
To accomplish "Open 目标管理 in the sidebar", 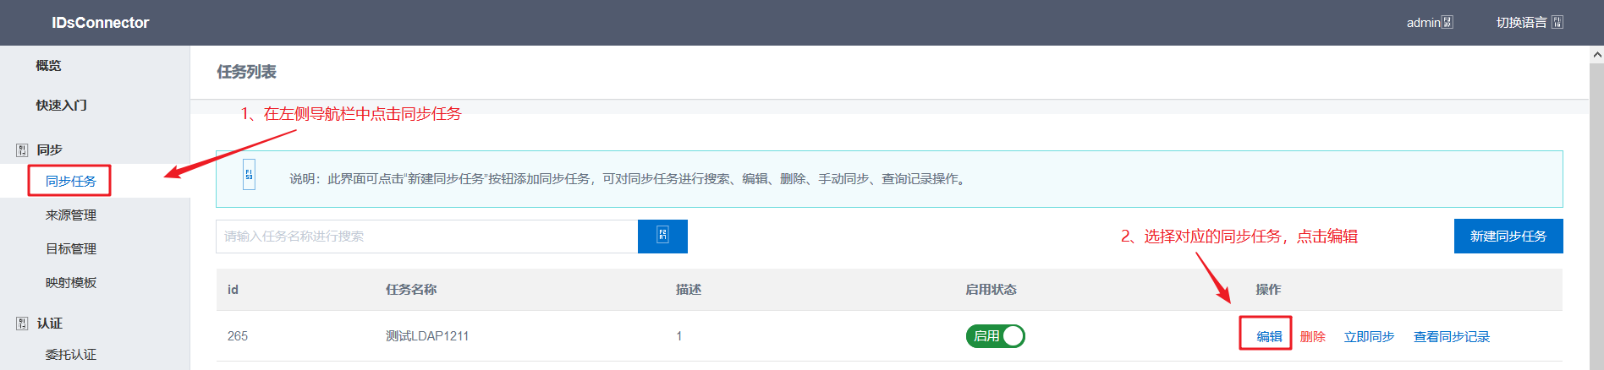I will click(x=71, y=248).
